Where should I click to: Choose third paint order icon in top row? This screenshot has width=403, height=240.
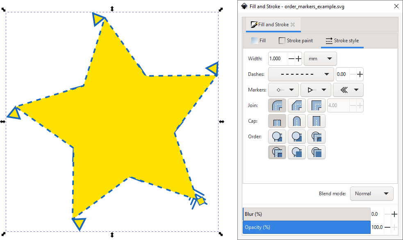(x=316, y=137)
